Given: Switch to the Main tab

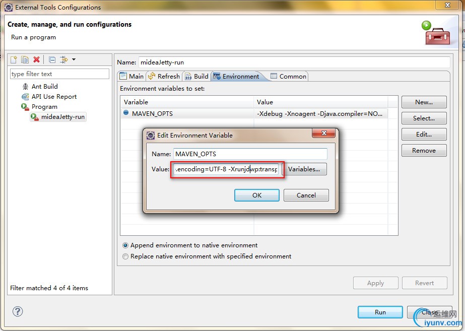Looking at the screenshot, I should [131, 76].
